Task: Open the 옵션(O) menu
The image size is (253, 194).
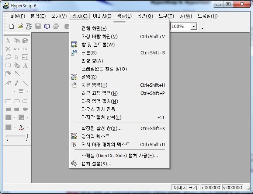Action: [x=145, y=16]
